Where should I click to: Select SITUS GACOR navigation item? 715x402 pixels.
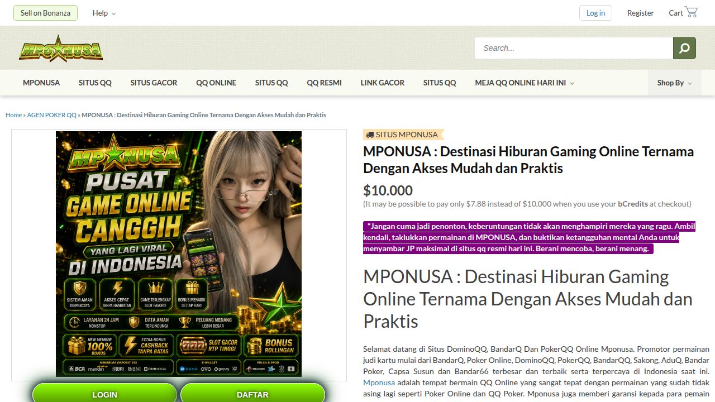click(154, 83)
